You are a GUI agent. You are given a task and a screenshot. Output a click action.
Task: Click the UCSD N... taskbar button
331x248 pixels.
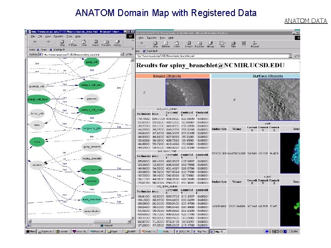point(183,231)
